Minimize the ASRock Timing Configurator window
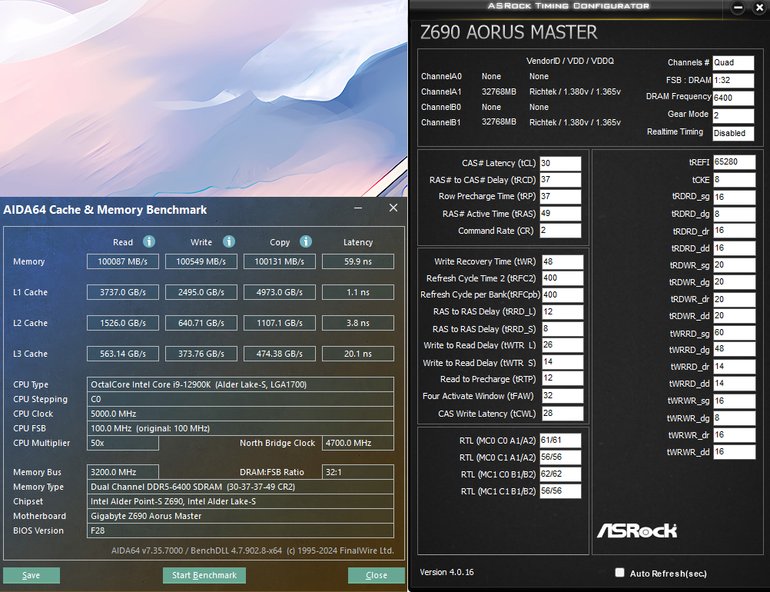 [x=738, y=8]
